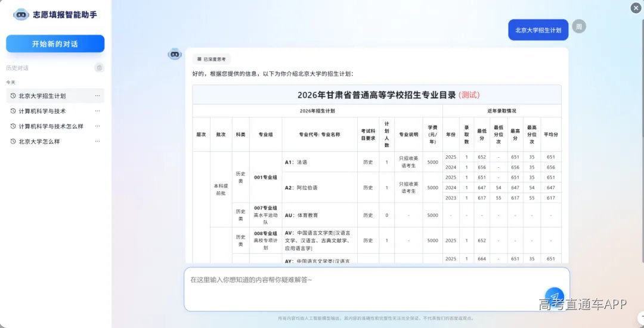The width and height of the screenshot is (644, 328).
Task: Click the 本科提前批 batch cell
Action: coord(221,189)
